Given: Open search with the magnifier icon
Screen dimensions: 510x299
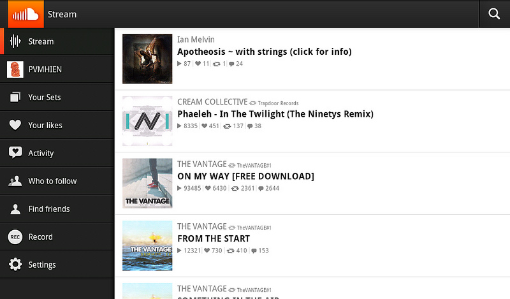Looking at the screenshot, I should point(494,14).
